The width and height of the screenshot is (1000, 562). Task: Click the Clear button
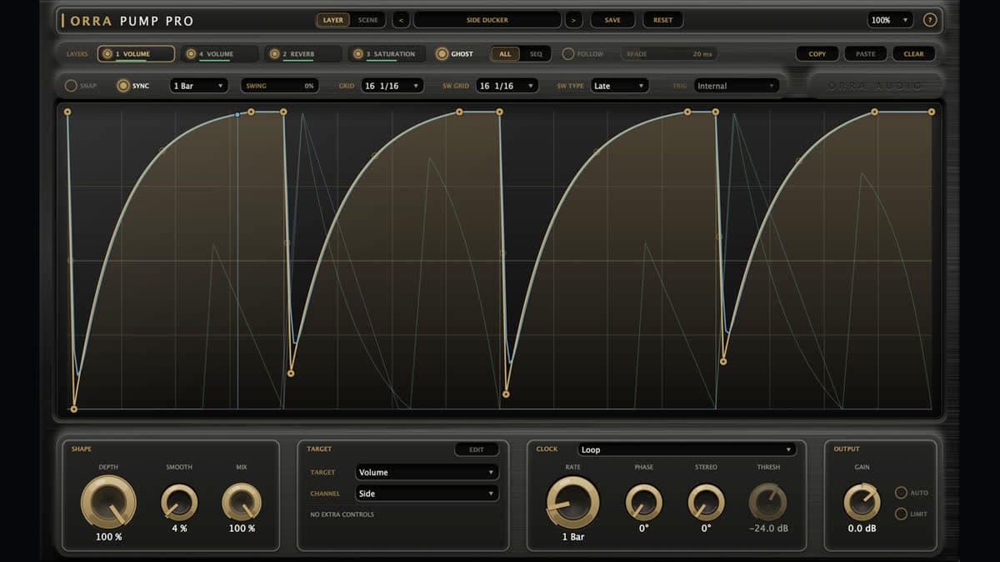[x=914, y=54]
